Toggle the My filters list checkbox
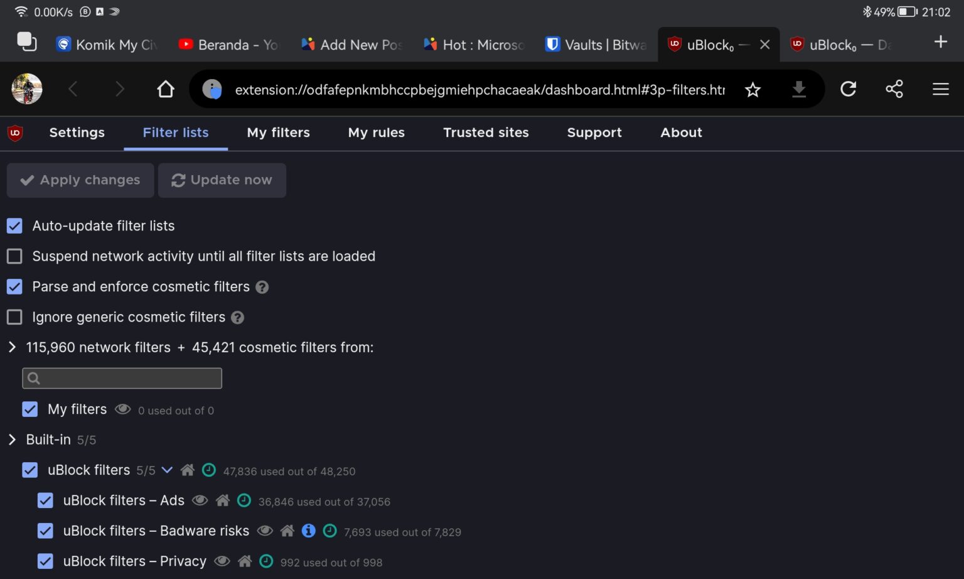Screen dimensions: 964x579 29,409
